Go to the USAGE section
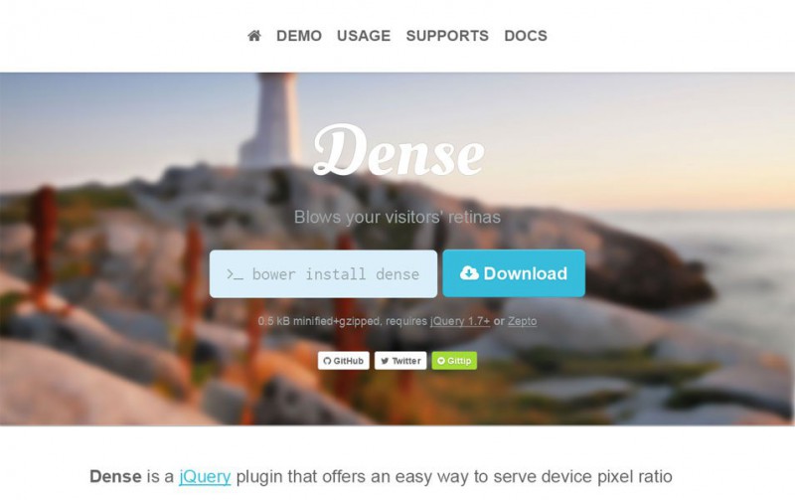795x500 pixels. [x=364, y=36]
